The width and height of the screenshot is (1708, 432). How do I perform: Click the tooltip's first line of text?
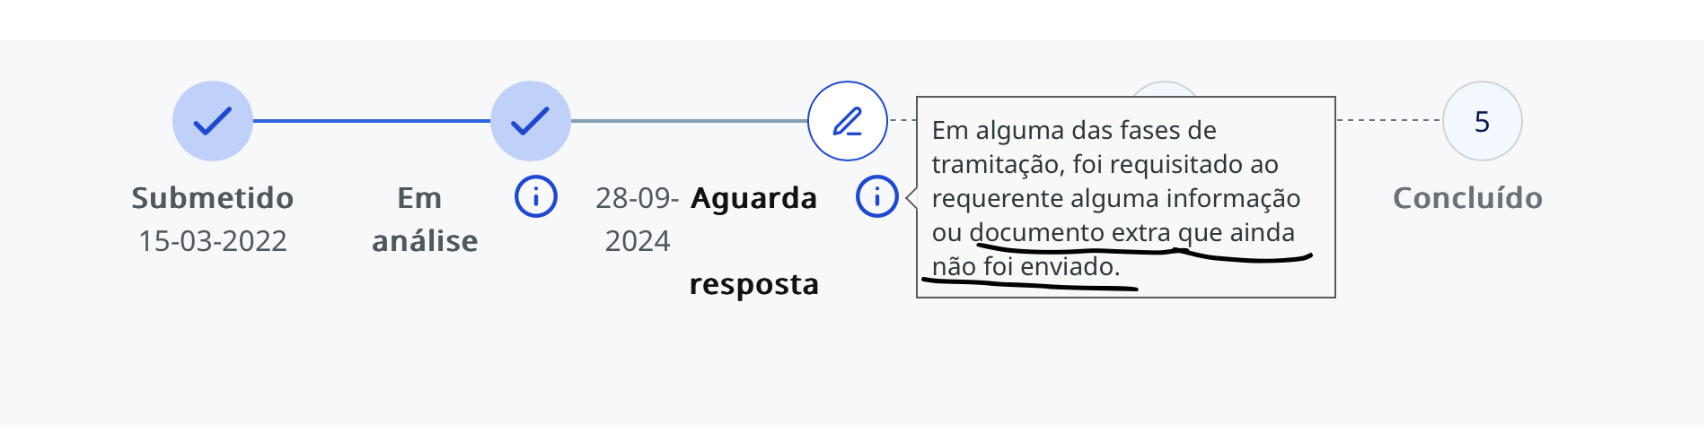pyautogui.click(x=1074, y=131)
